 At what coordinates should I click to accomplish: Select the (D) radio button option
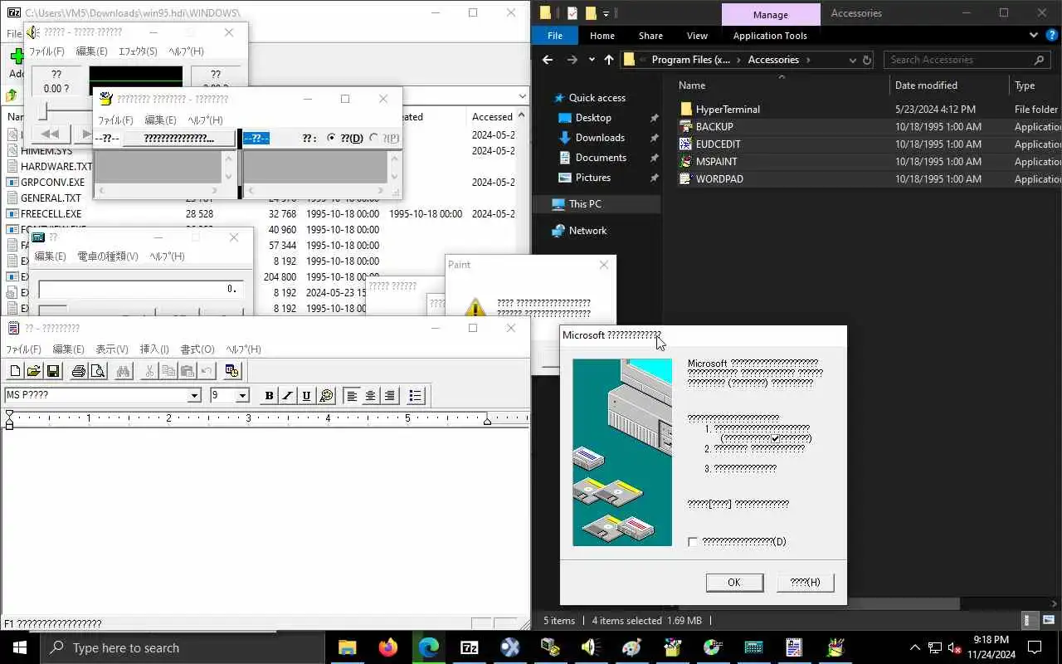(332, 139)
